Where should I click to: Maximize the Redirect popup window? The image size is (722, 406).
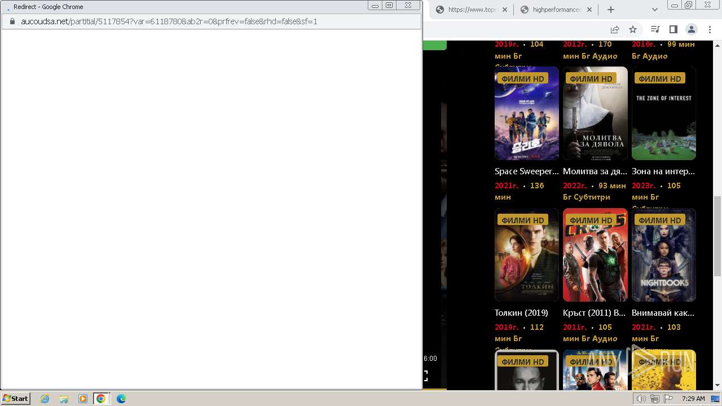[389, 6]
